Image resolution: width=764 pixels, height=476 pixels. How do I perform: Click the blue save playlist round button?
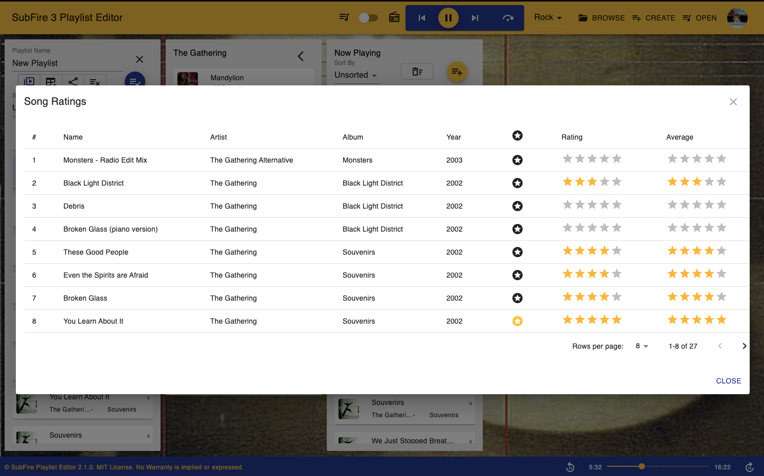[x=135, y=80]
